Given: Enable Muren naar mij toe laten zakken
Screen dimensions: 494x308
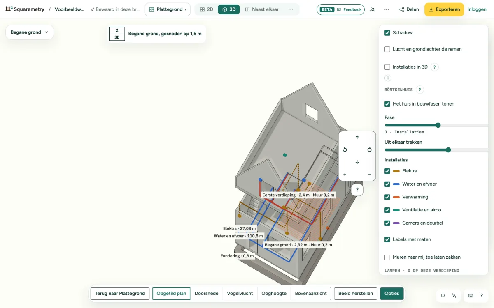Looking at the screenshot, I should [x=387, y=257].
